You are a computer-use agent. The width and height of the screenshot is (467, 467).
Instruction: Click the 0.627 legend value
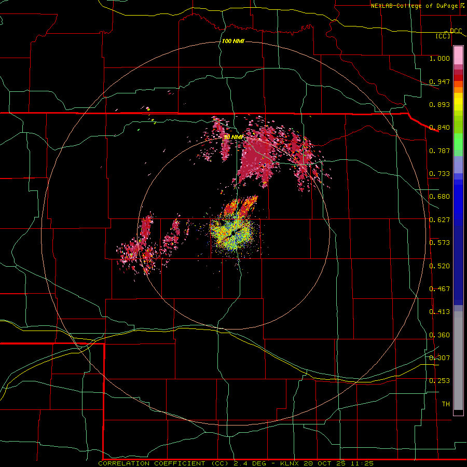(x=439, y=220)
